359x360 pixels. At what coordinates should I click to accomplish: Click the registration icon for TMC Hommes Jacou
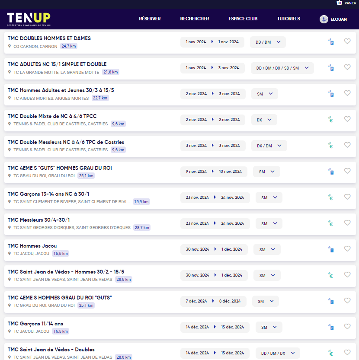[x=331, y=249]
